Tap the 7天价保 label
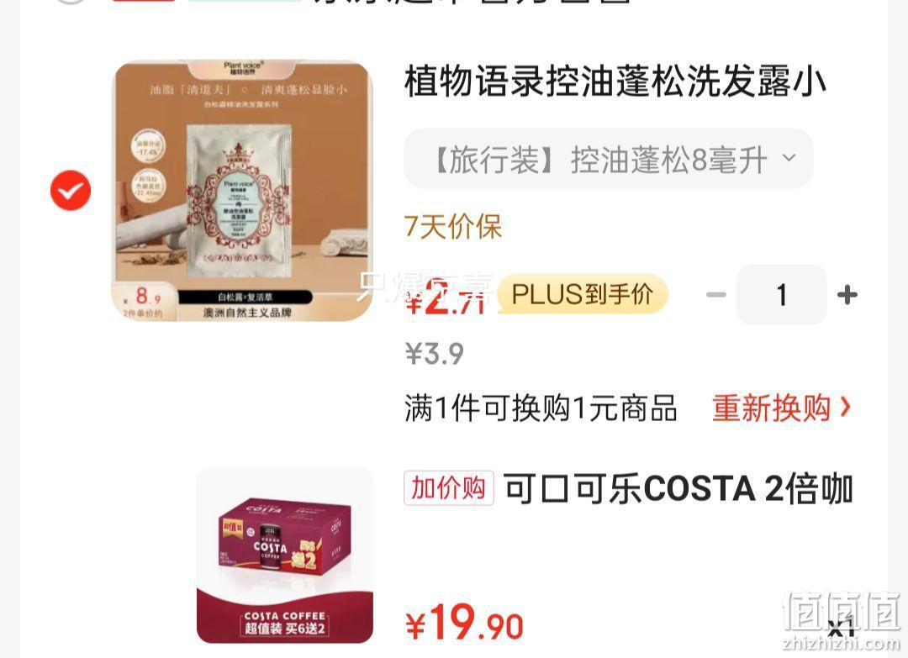The width and height of the screenshot is (908, 658). 453,226
